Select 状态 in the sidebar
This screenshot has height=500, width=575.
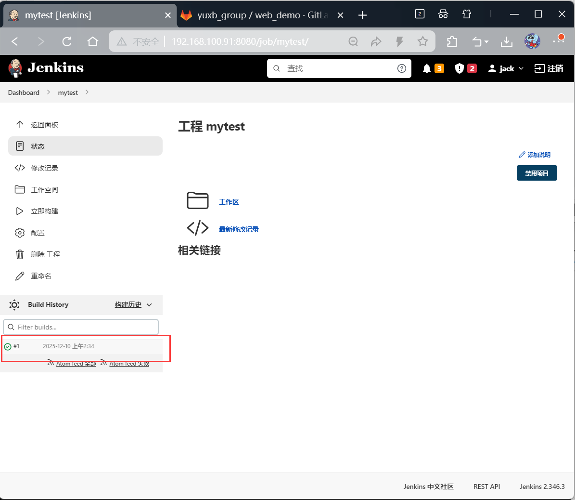[x=85, y=146]
